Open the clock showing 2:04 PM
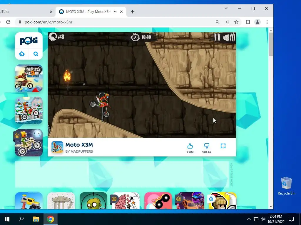This screenshot has height=225, width=301. pyautogui.click(x=276, y=219)
